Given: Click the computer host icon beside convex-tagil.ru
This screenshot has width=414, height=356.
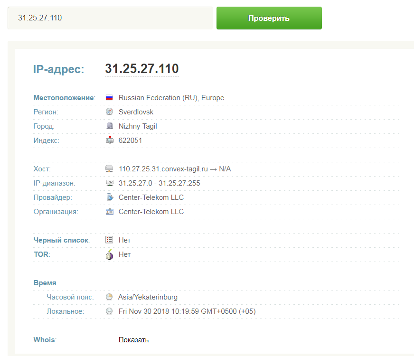Looking at the screenshot, I should [x=109, y=169].
